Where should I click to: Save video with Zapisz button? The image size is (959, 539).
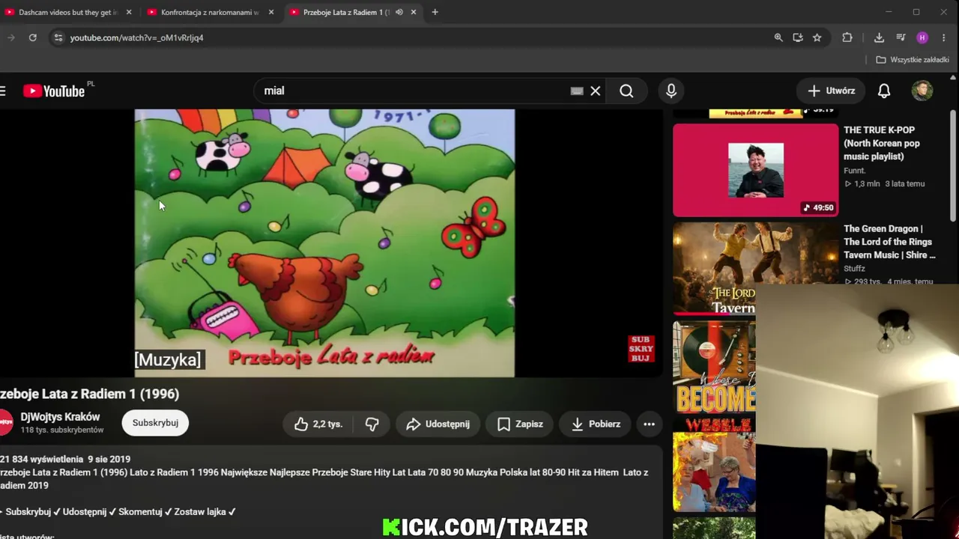tap(520, 424)
